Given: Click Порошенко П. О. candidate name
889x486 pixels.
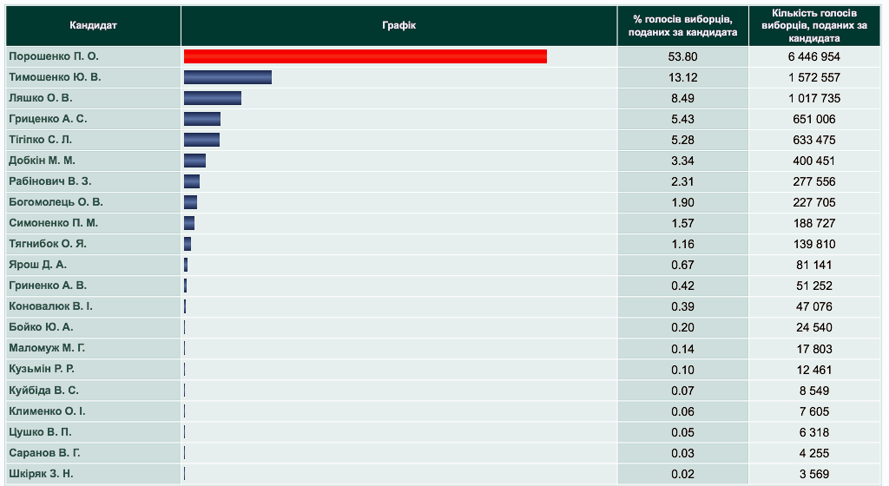Looking at the screenshot, I should [54, 56].
